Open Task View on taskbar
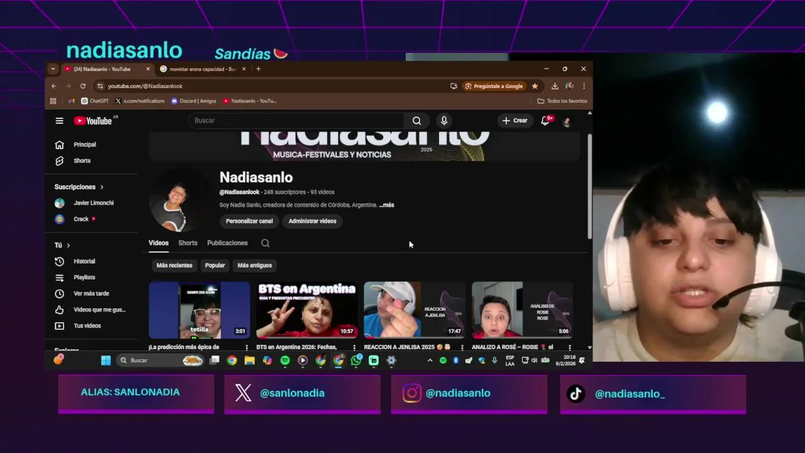This screenshot has height=453, width=805. [214, 361]
